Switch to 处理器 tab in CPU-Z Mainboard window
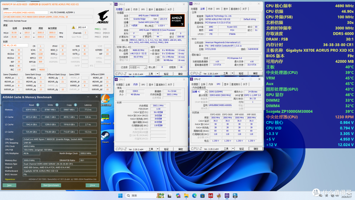This screenshot has width=355, height=200. (194, 9)
